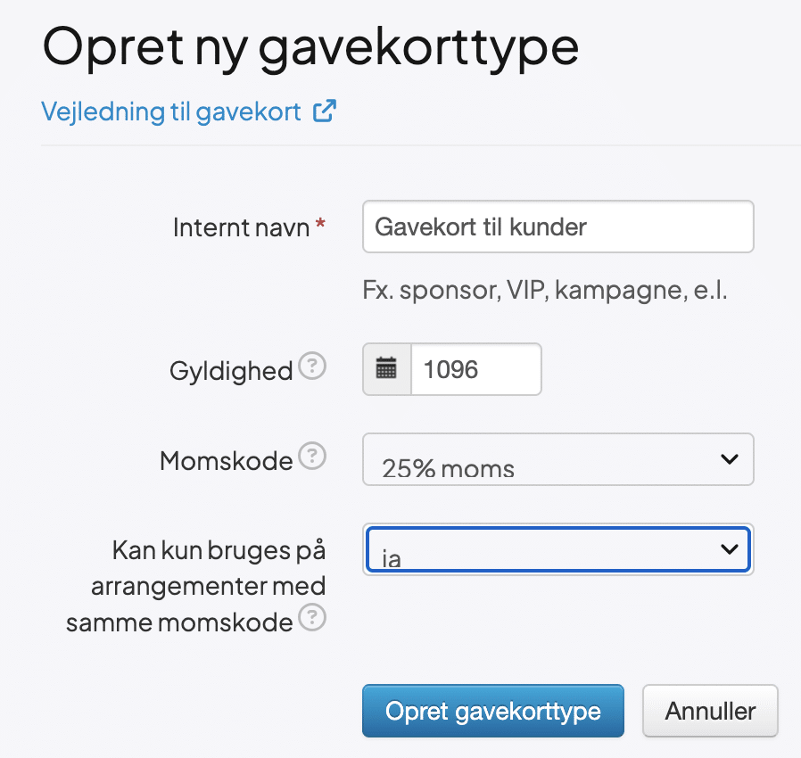Focus the Internt navn text field
The width and height of the screenshot is (801, 758).
pos(557,227)
